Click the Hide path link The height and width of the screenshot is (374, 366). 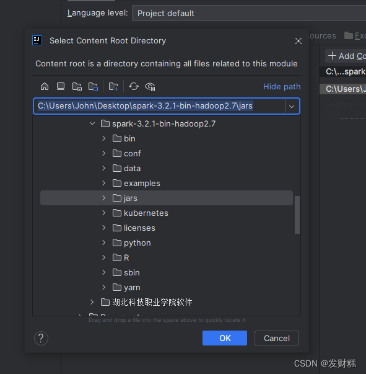click(x=282, y=86)
